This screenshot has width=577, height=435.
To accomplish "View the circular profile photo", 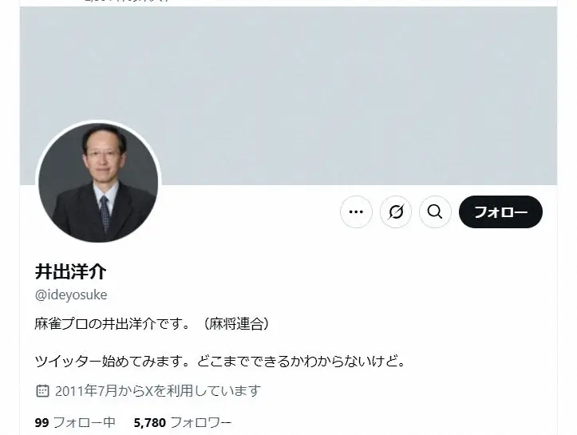I will coord(98,183).
